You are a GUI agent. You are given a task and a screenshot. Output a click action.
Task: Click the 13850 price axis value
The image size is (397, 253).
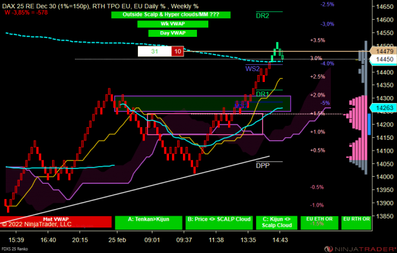coord(385,216)
